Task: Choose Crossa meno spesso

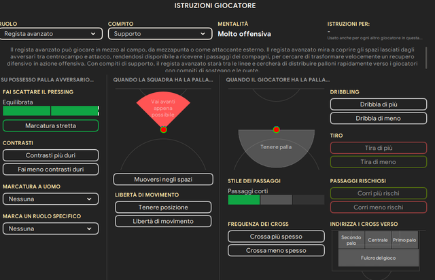Action: point(276,250)
